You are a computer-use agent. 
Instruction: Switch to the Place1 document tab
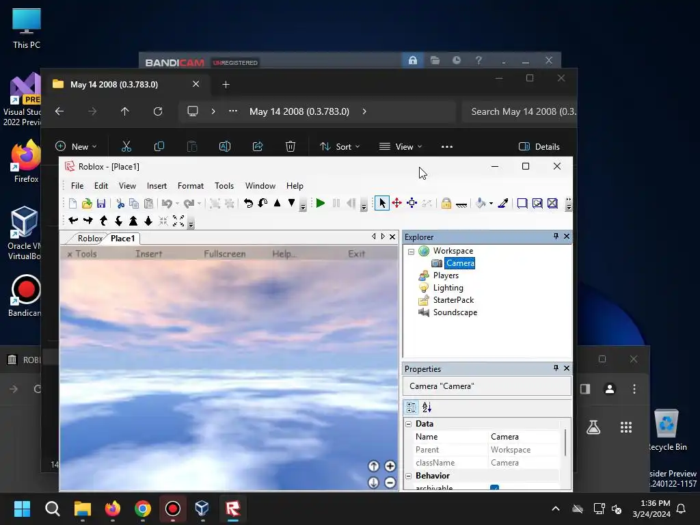click(123, 239)
